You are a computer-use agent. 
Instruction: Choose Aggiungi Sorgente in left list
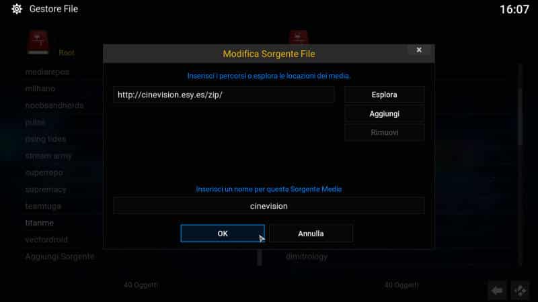[60, 256]
